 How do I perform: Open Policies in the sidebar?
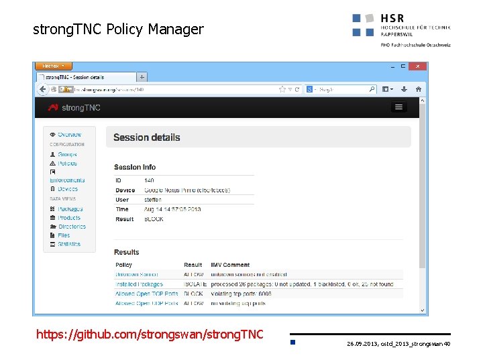(x=68, y=163)
